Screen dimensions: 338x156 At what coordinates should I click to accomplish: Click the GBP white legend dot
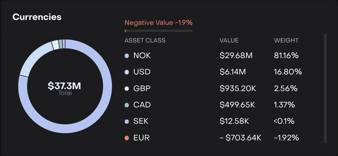click(x=127, y=88)
